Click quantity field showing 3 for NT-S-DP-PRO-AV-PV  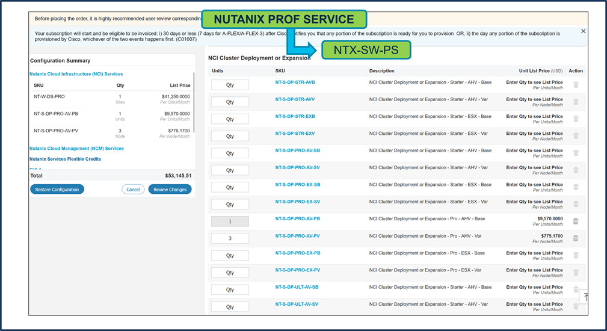click(x=230, y=238)
